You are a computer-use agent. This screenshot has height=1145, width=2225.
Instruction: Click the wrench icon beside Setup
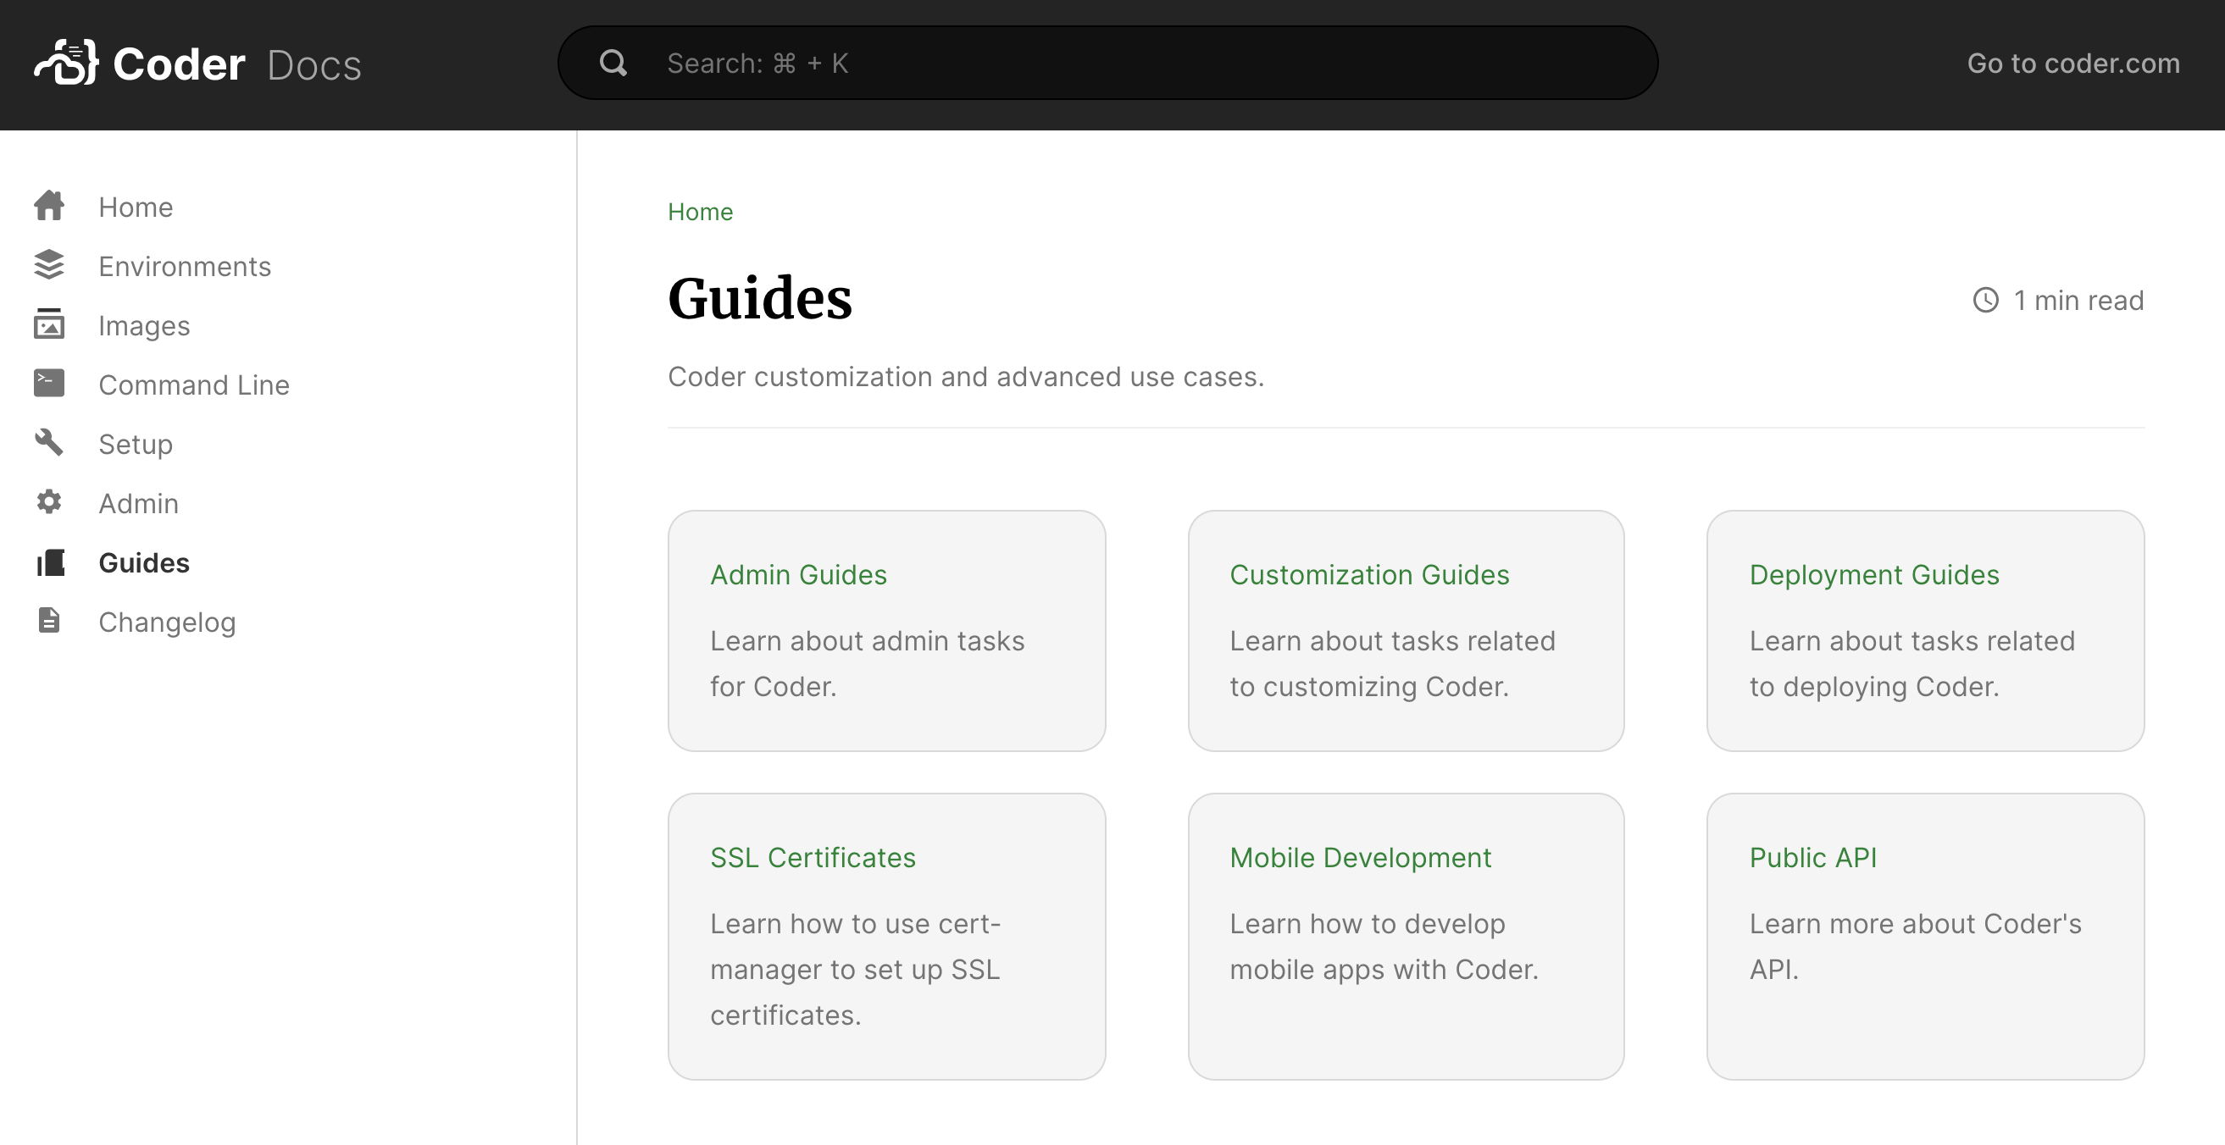(x=49, y=442)
